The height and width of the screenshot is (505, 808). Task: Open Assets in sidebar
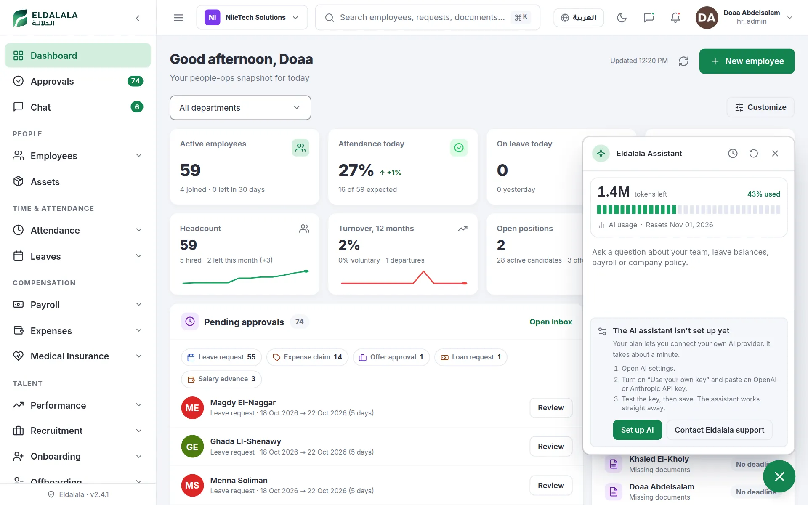point(78,182)
